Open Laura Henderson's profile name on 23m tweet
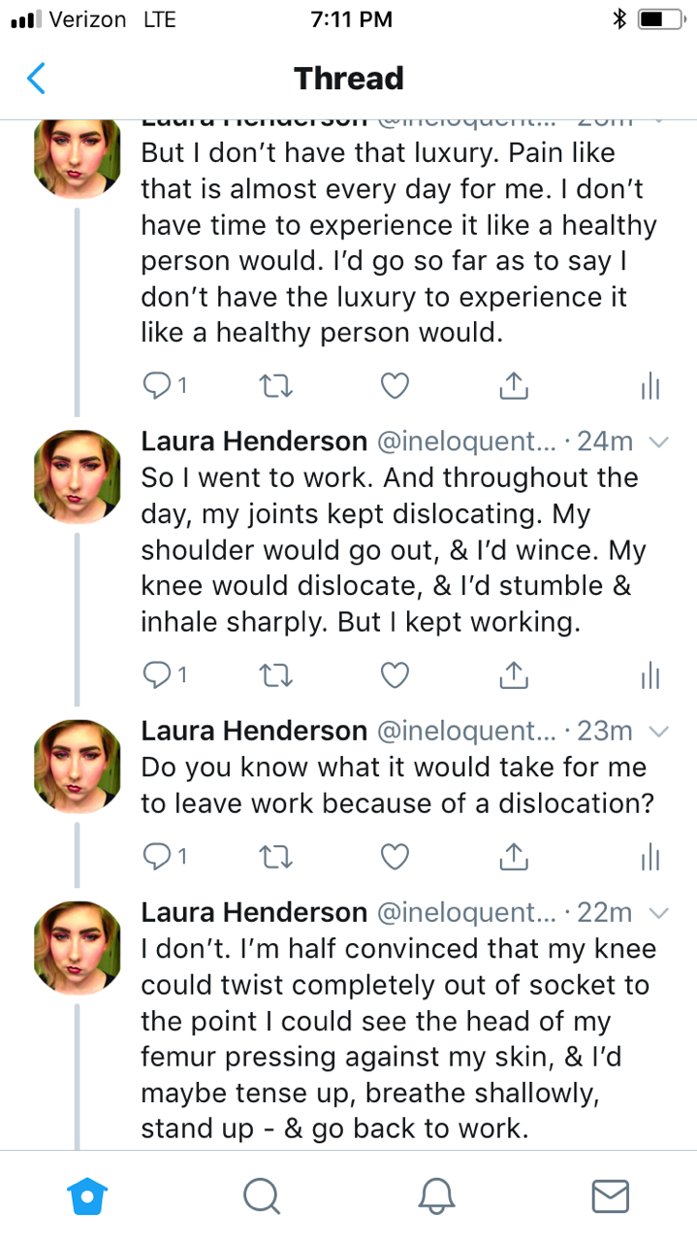Image resolution: width=697 pixels, height=1242 pixels. pyautogui.click(x=254, y=730)
